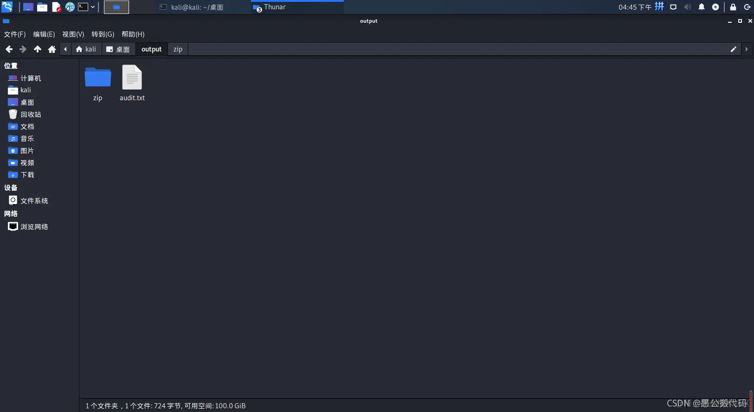The width and height of the screenshot is (754, 412).
Task: Click the power manager icon
Action: coord(715,7)
